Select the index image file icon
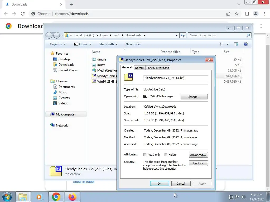Screen dimensions: 270x202 click(94, 65)
